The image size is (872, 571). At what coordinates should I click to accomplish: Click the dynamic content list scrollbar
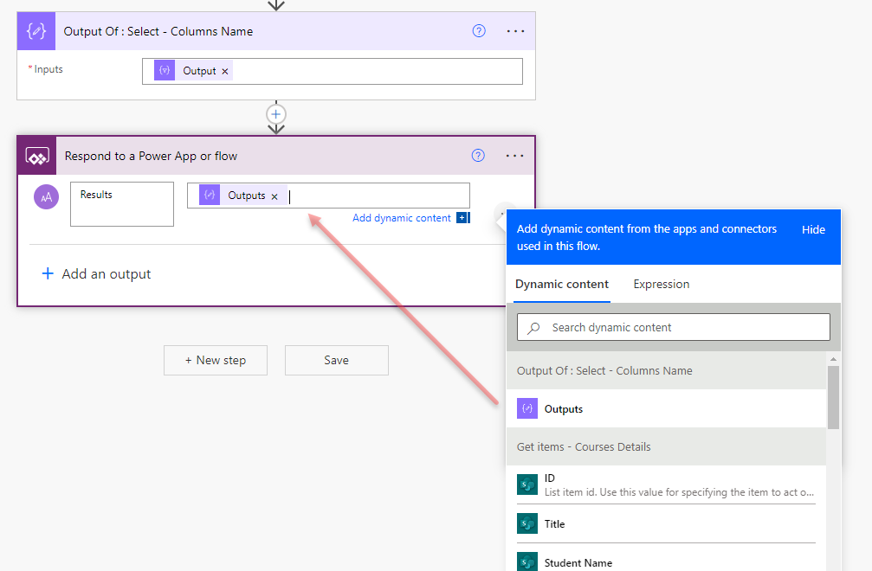tap(833, 398)
